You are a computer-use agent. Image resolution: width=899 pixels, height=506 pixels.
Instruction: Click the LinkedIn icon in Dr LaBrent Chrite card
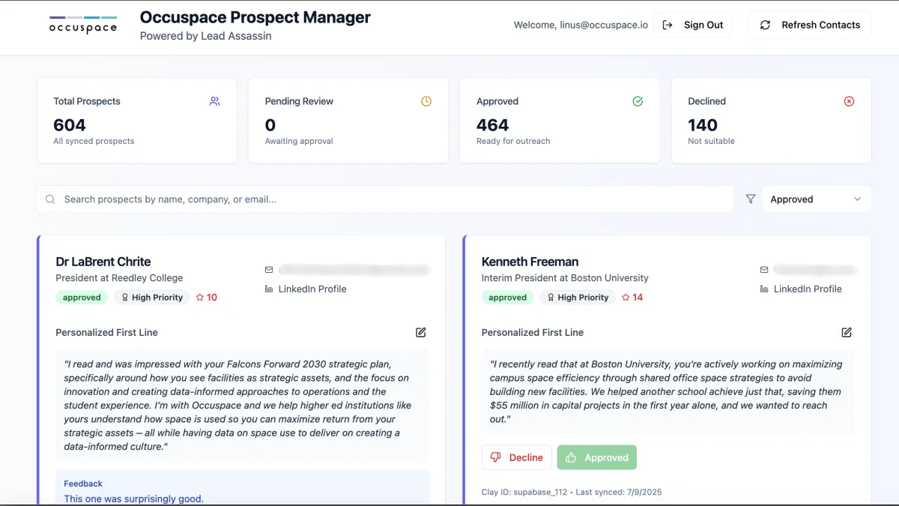coord(269,289)
